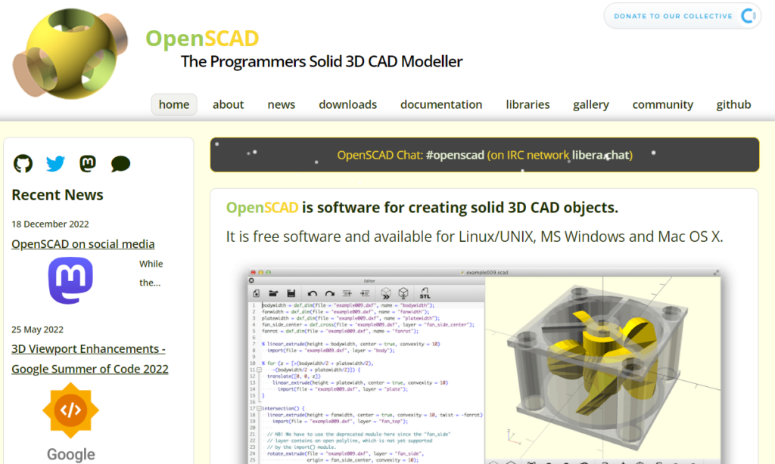This screenshot has height=464, width=775.
Task: Click the Recent News heading
Action: (58, 195)
